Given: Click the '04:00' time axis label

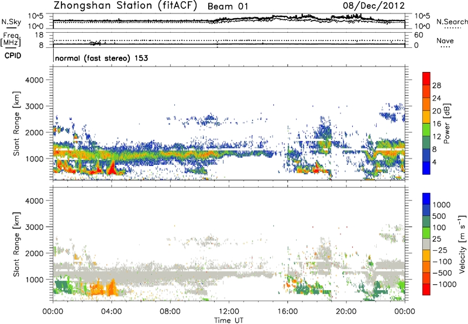Looking at the screenshot, I should pos(112,312).
